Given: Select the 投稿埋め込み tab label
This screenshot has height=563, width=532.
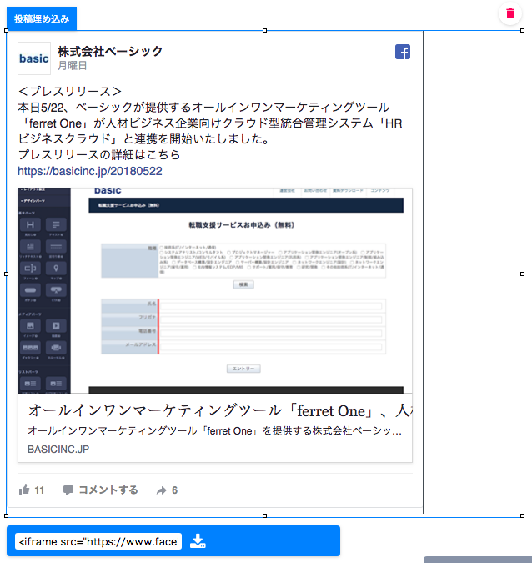Looking at the screenshot, I should 42,18.
